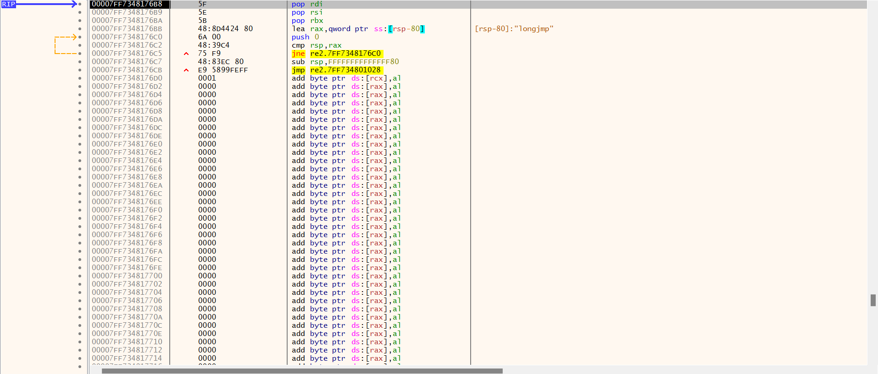Viewport: 878px width, 374px height.
Task: Toggle breakpoint bullet at 00007FF7348176D0
Action: (x=80, y=78)
